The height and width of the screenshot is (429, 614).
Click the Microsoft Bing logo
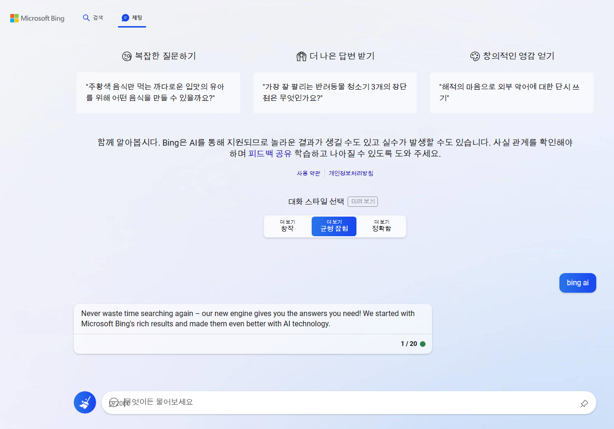point(37,18)
